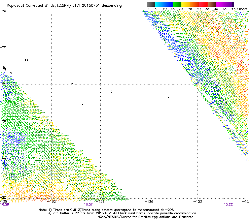Click the -30 latitude axis label
This screenshot has height=219, width=249.
(3, 198)
